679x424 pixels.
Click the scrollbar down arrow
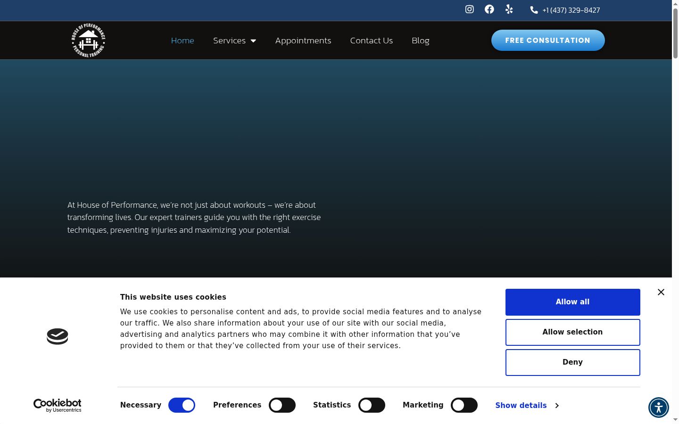[675, 420]
